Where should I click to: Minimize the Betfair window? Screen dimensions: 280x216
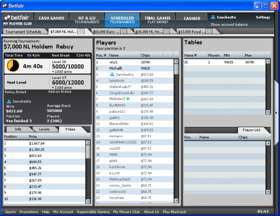[x=257, y=6]
